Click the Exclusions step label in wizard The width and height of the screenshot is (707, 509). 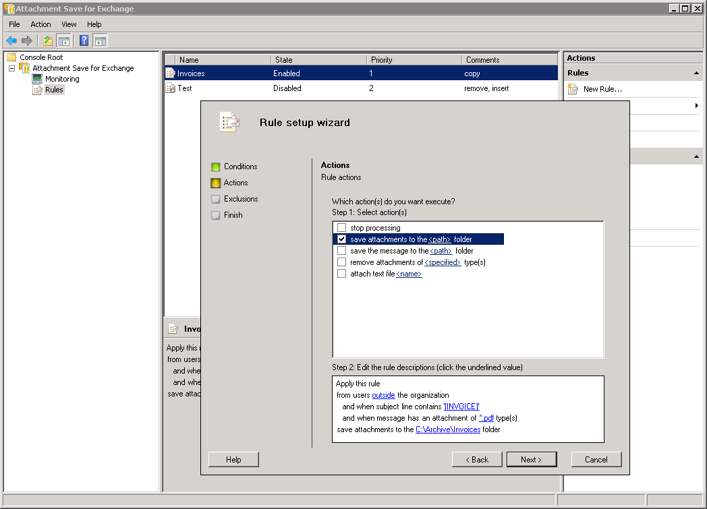(241, 199)
